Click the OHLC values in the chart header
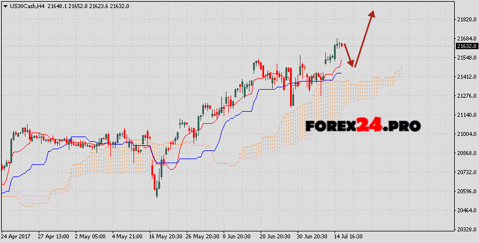Viewport: 479px width, 243px height. [90, 6]
